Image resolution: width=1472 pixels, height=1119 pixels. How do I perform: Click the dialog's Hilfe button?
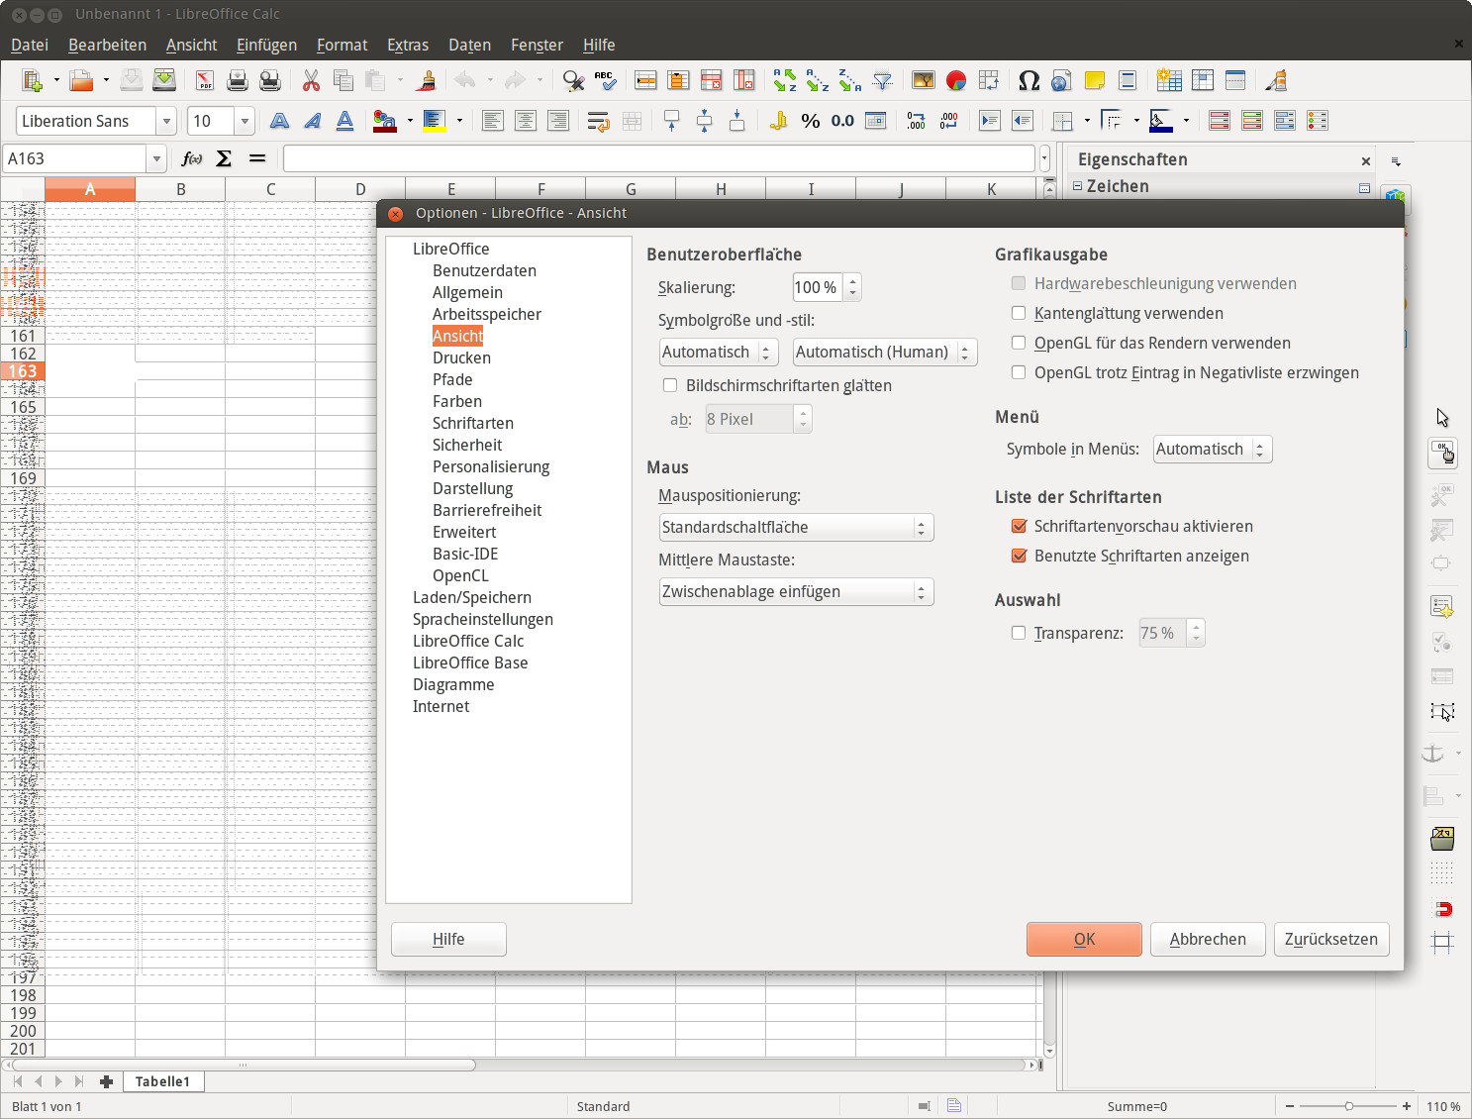[448, 939]
